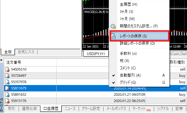Click order icon for 55913176
The width and height of the screenshot is (187, 114).
7,101
